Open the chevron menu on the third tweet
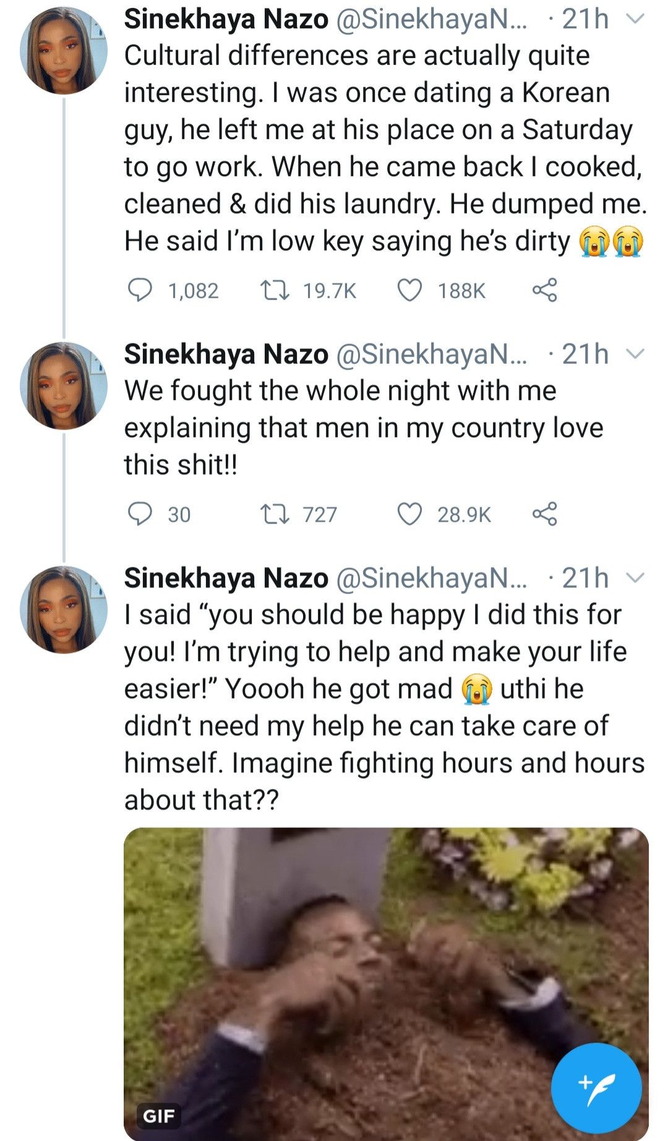Image resolution: width=668 pixels, height=1141 pixels. click(x=635, y=578)
